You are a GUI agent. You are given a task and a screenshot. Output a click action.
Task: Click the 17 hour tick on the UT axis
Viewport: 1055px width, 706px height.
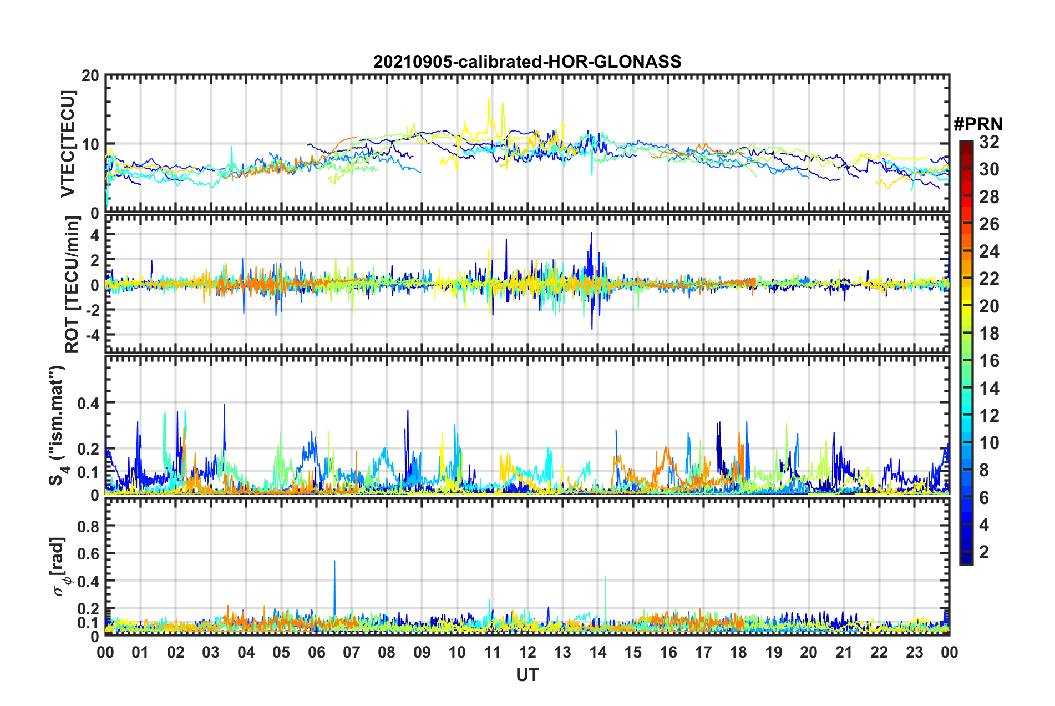[703, 652]
